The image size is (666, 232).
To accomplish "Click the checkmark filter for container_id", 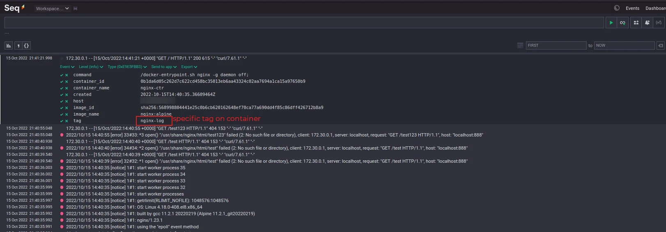I will [62, 82].
